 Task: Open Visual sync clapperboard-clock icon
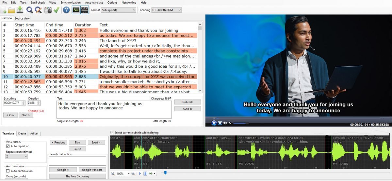(x=48, y=10)
